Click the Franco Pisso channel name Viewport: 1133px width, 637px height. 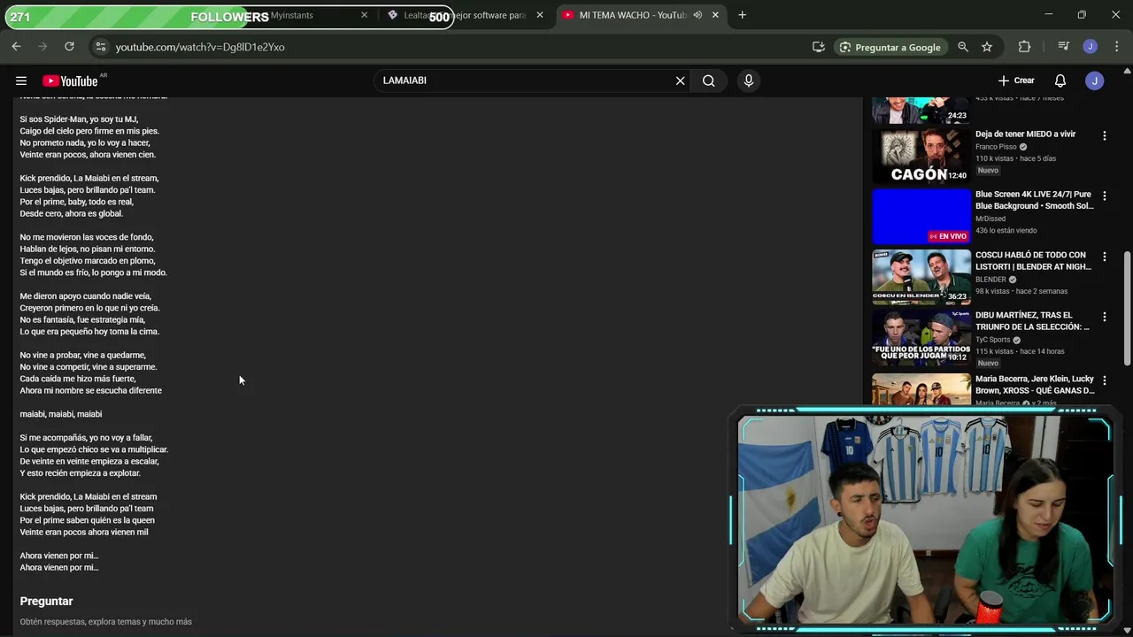[996, 147]
